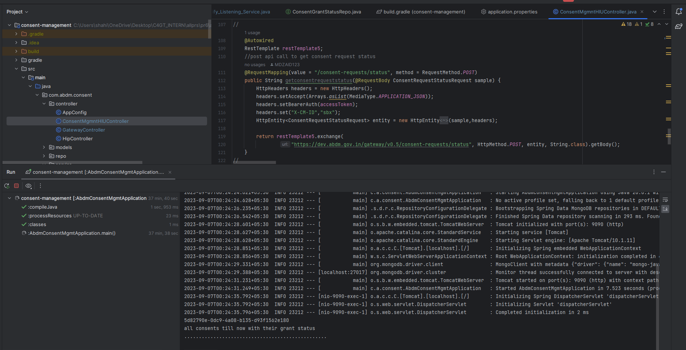Screen dimensions: 686x350
Task: Jump to next highlighted error arrow
Action: pos(666,24)
